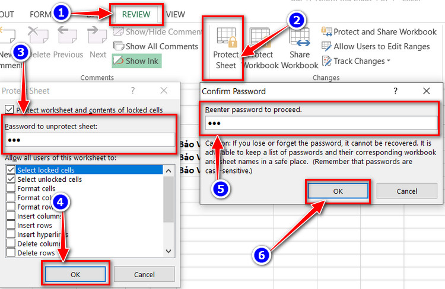Screen dimensions: 445x289
Task: Click Show/Hide Comment button
Action: [x=158, y=32]
